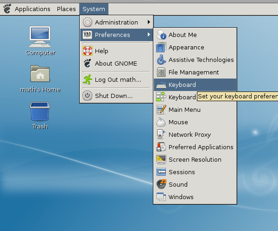278x231 pixels.
Task: Open the Computer desktop icon
Action: coord(40,36)
